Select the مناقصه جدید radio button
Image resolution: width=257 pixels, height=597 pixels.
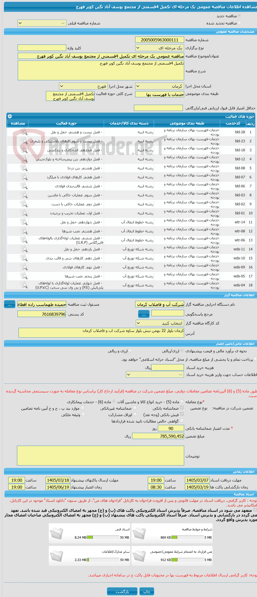[239, 16]
